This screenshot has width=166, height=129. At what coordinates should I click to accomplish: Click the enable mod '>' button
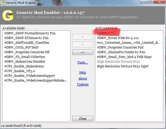point(83,37)
